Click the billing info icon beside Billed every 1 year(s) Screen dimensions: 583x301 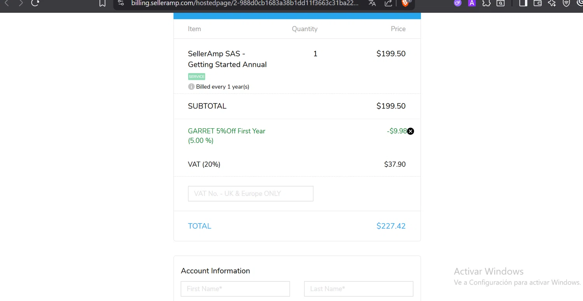coord(191,87)
